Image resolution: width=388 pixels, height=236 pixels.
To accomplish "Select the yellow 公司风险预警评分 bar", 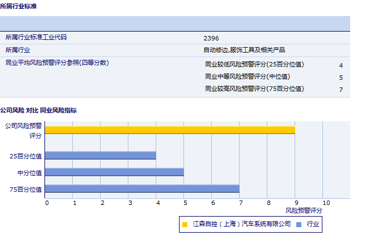I will tap(170, 130).
